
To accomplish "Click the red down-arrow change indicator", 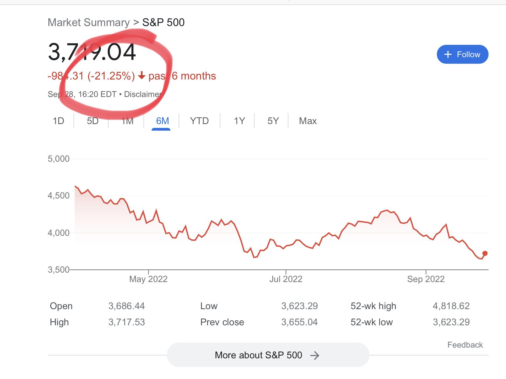I will coord(142,76).
